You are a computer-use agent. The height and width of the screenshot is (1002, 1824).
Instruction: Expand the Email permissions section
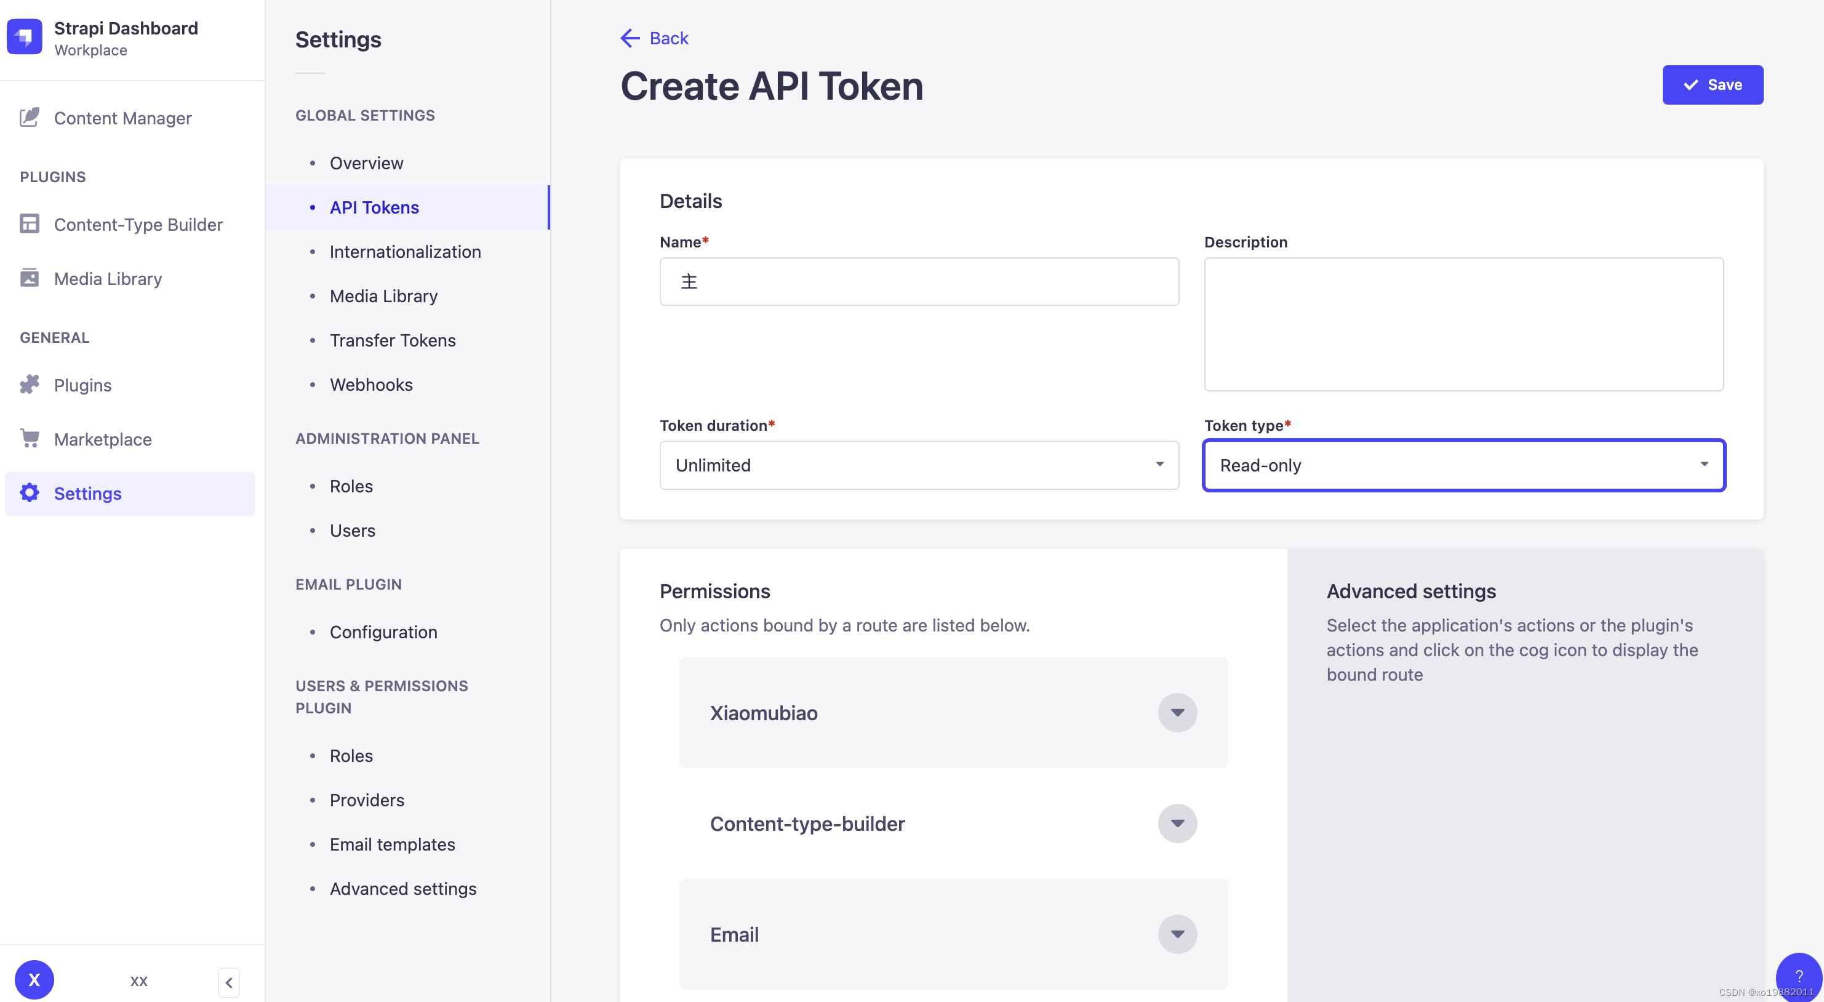click(x=1177, y=934)
